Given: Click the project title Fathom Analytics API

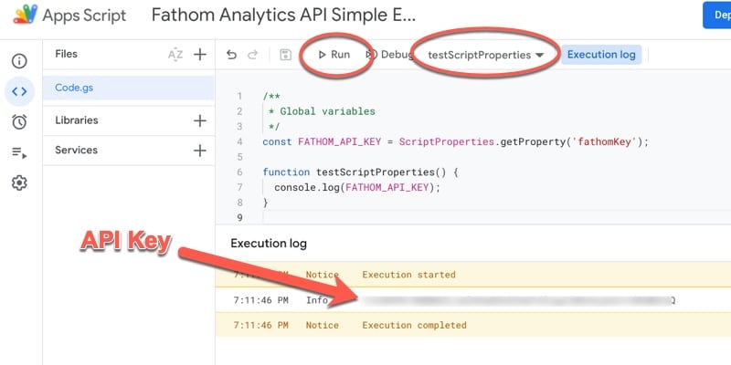Looking at the screenshot, I should tap(283, 15).
